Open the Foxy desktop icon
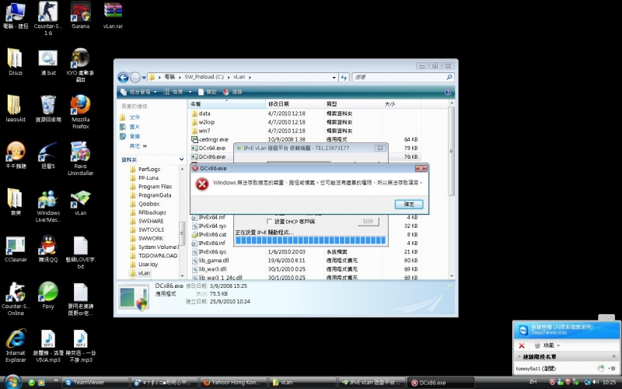This screenshot has width=622, height=389. pos(47,293)
